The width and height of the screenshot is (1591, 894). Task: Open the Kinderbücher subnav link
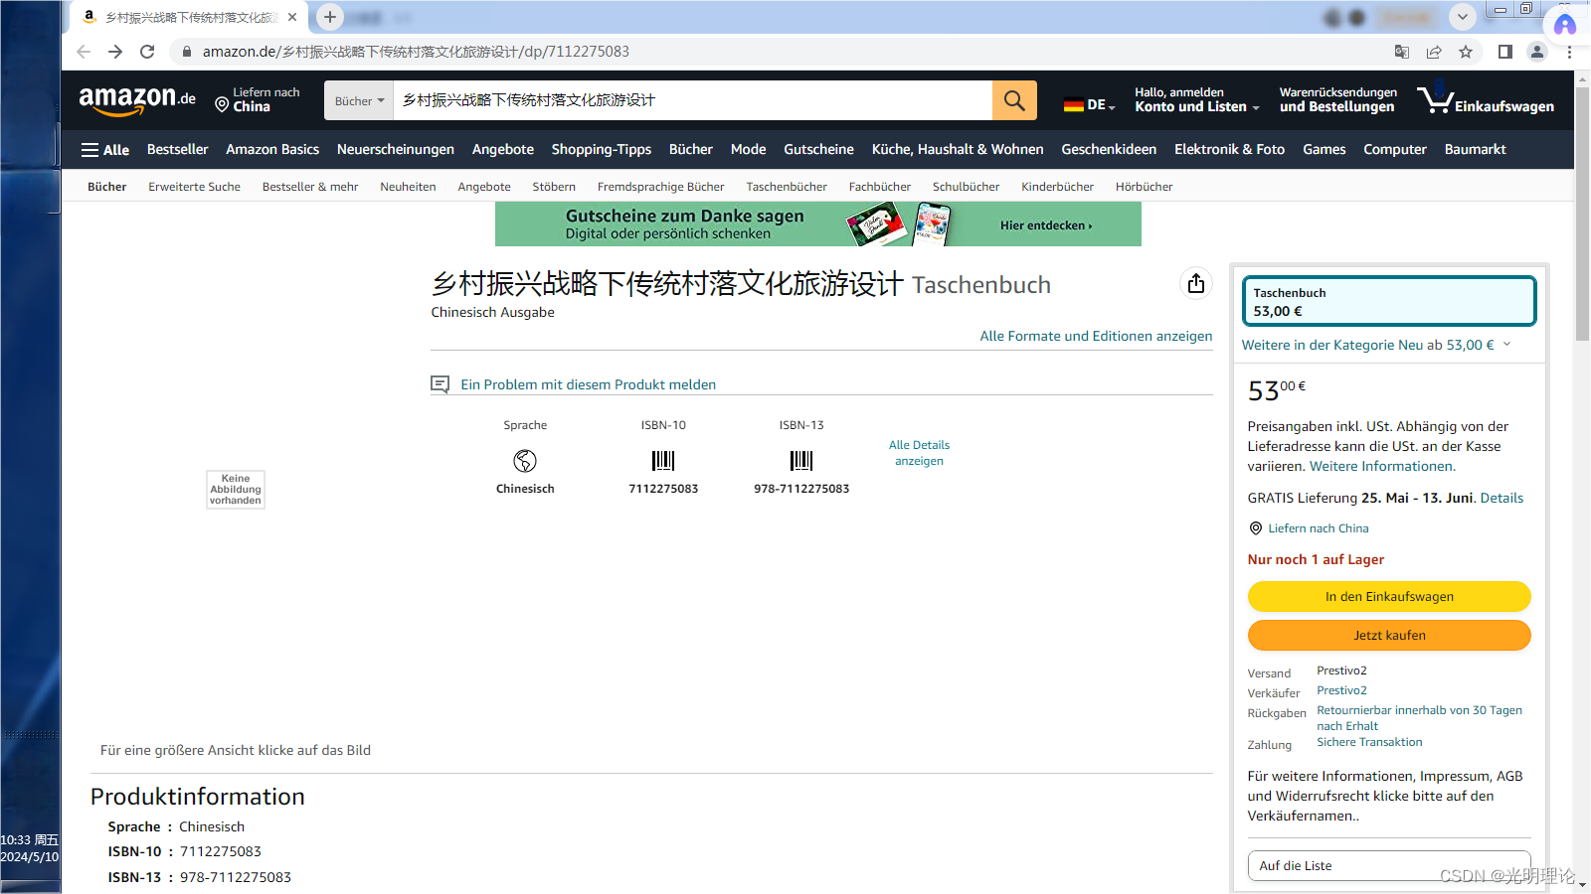[x=1057, y=187]
